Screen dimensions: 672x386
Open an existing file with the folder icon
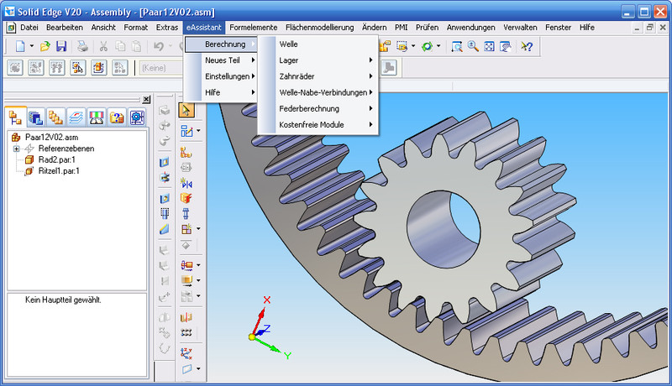(x=45, y=46)
